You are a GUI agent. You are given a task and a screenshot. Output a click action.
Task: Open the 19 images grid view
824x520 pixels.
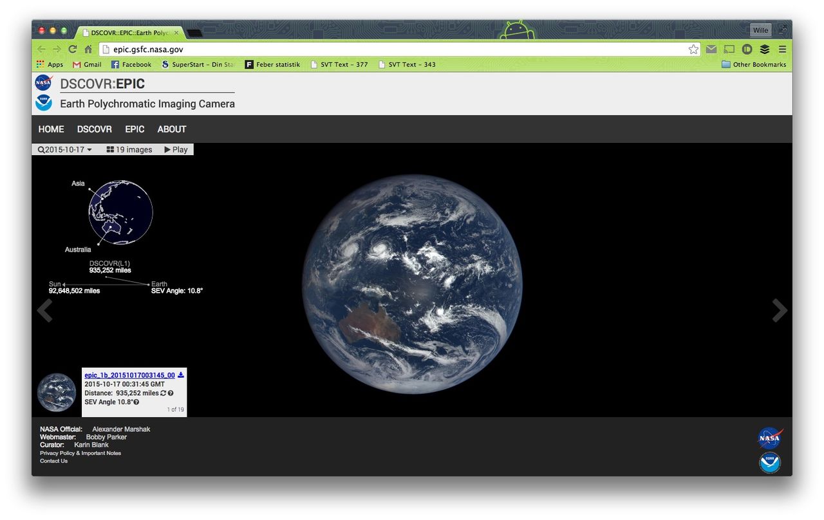click(x=129, y=149)
